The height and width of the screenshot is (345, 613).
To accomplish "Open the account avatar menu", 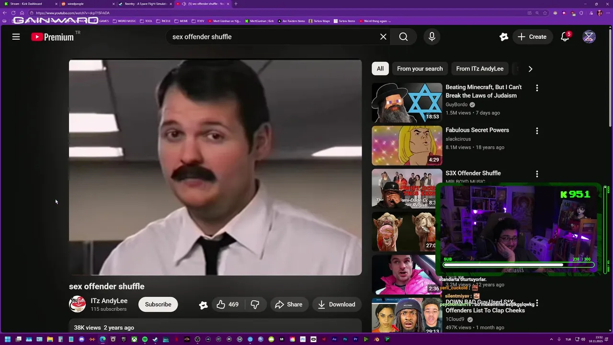I will click(x=589, y=37).
